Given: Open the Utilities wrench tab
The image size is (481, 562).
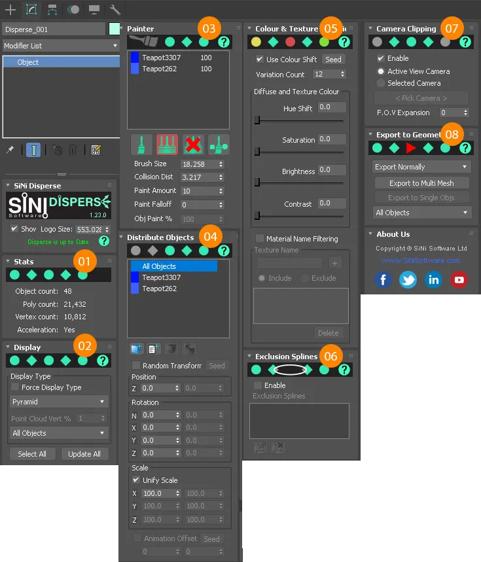Looking at the screenshot, I should pos(115,10).
